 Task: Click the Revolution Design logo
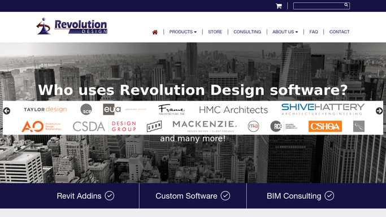pyautogui.click(x=72, y=26)
